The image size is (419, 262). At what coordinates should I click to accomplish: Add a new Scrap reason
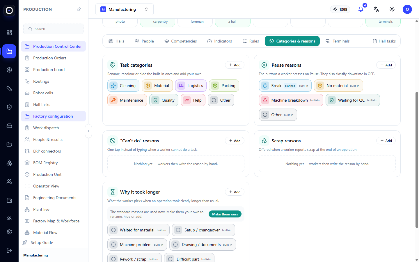(x=386, y=141)
